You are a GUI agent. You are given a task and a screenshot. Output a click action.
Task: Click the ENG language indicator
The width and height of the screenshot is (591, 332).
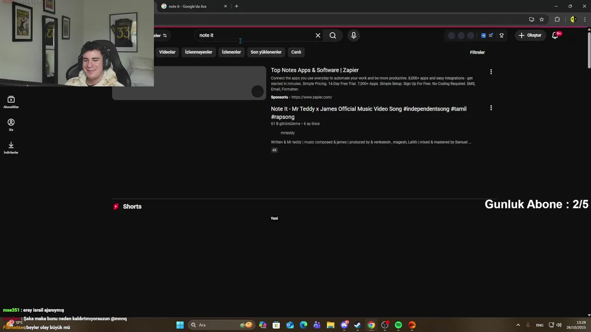click(x=539, y=325)
